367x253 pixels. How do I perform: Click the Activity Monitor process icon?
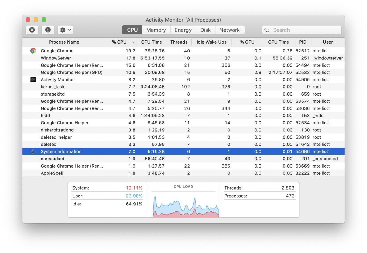33,79
